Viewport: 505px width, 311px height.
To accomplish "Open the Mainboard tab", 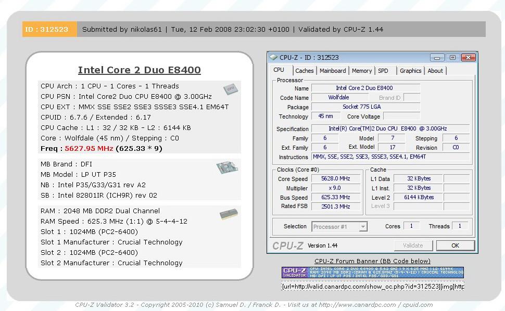I will click(x=333, y=71).
